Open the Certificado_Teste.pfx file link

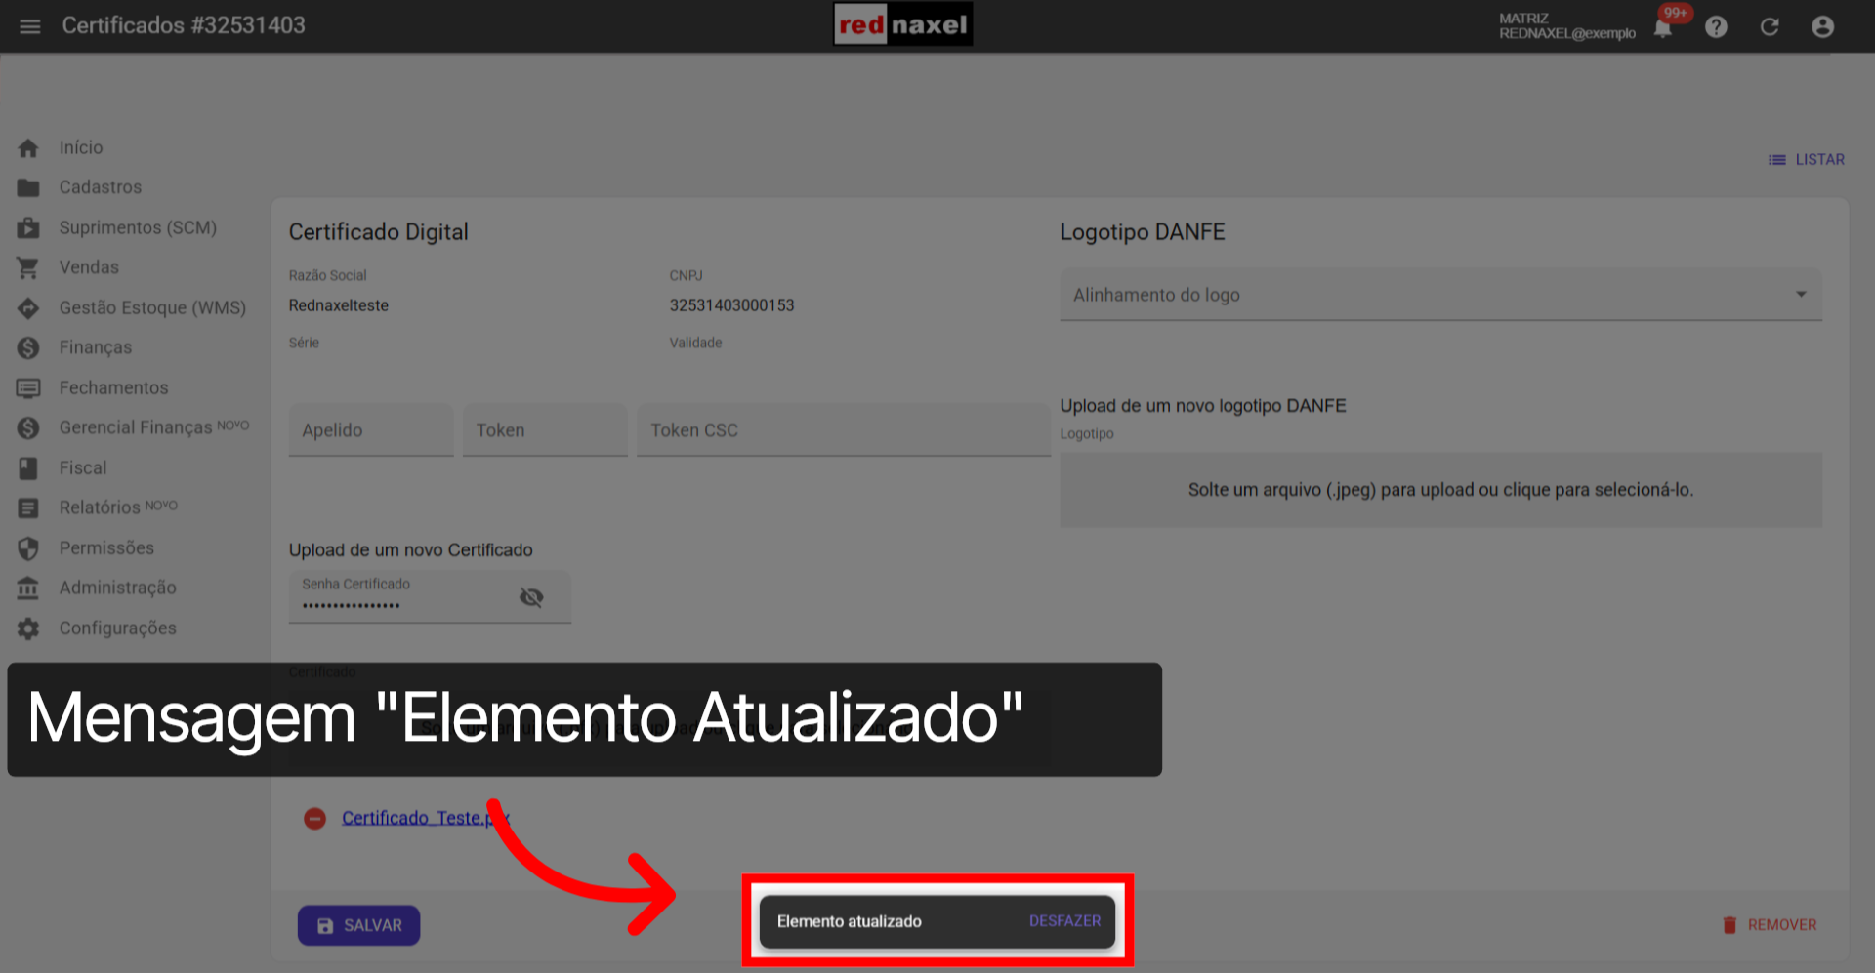425,818
